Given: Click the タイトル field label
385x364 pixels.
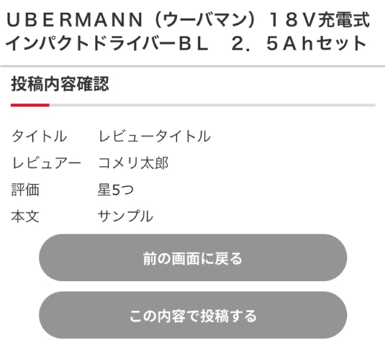Looking at the screenshot, I should (x=38, y=136).
